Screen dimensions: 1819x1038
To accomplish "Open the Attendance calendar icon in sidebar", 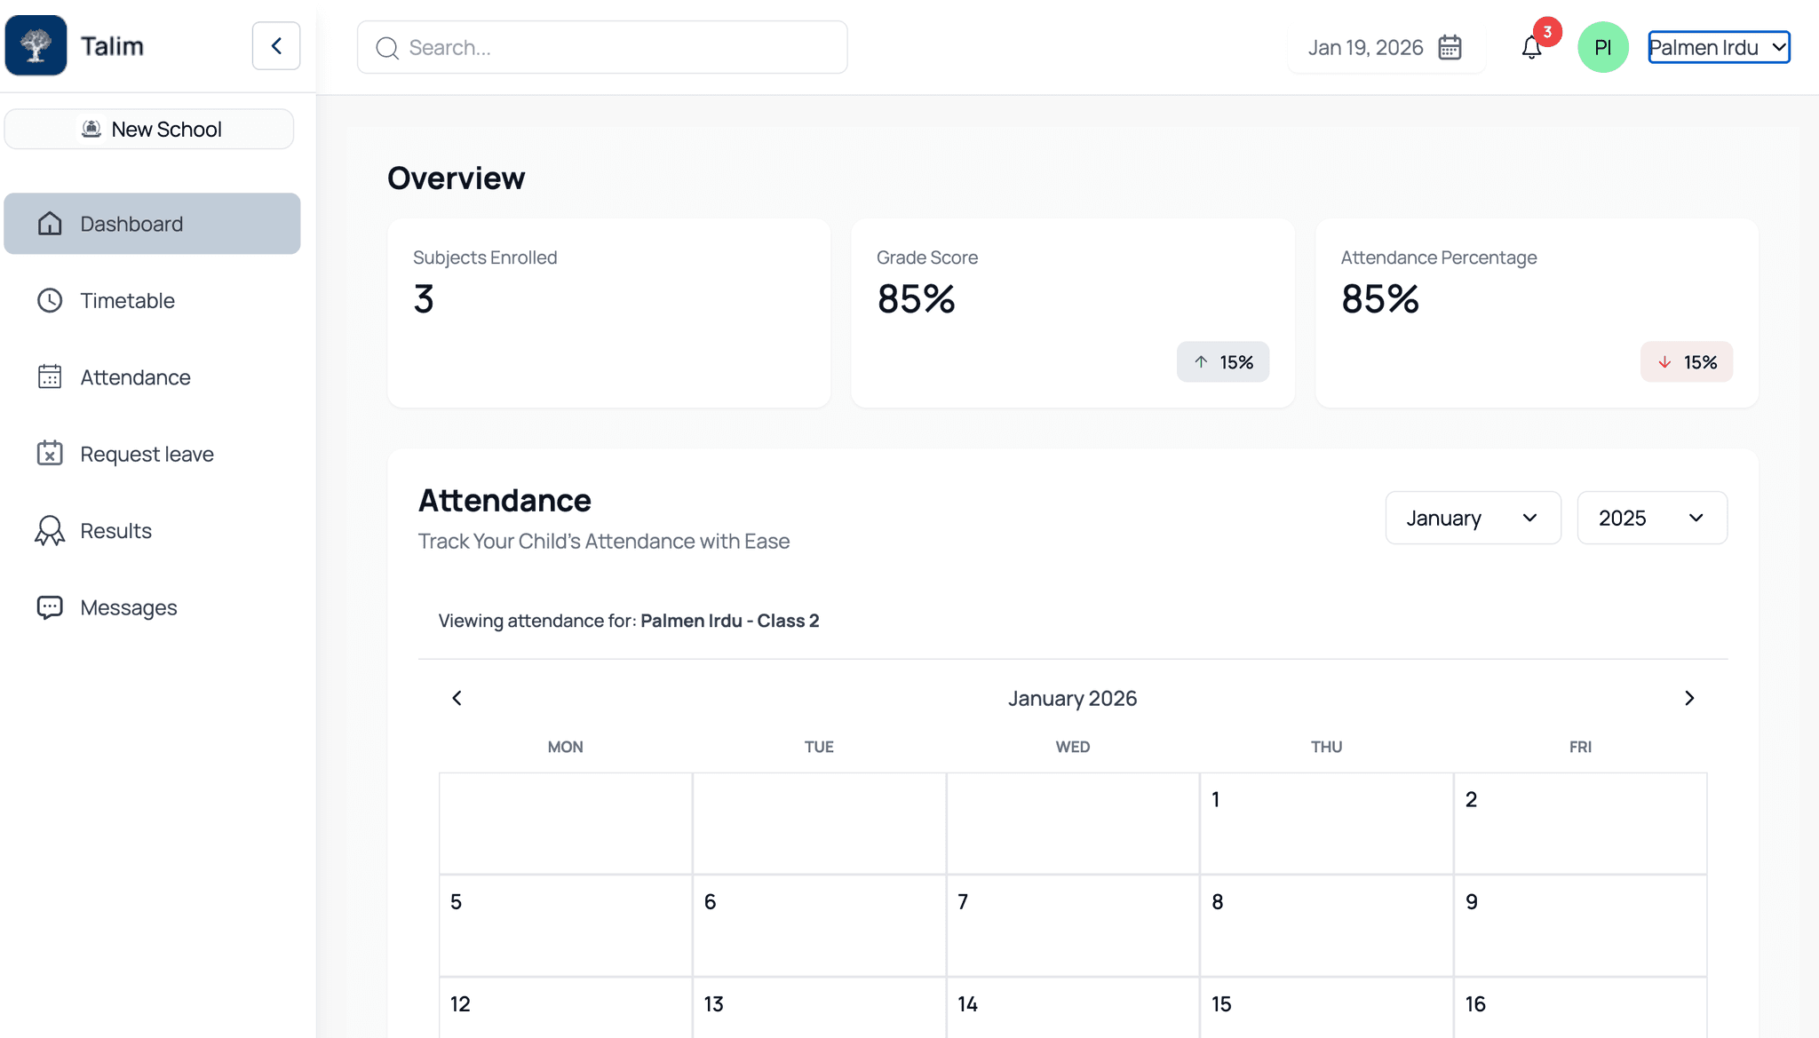I will [50, 376].
